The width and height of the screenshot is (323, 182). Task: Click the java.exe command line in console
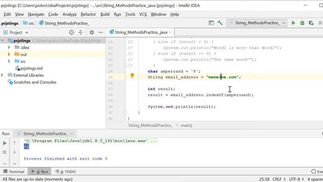point(91,141)
